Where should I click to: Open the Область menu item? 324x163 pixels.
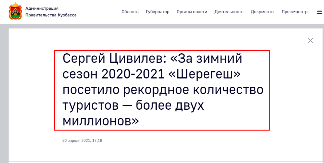(x=130, y=12)
